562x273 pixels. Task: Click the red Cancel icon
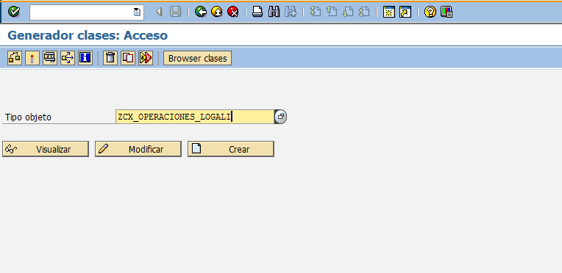click(x=233, y=12)
